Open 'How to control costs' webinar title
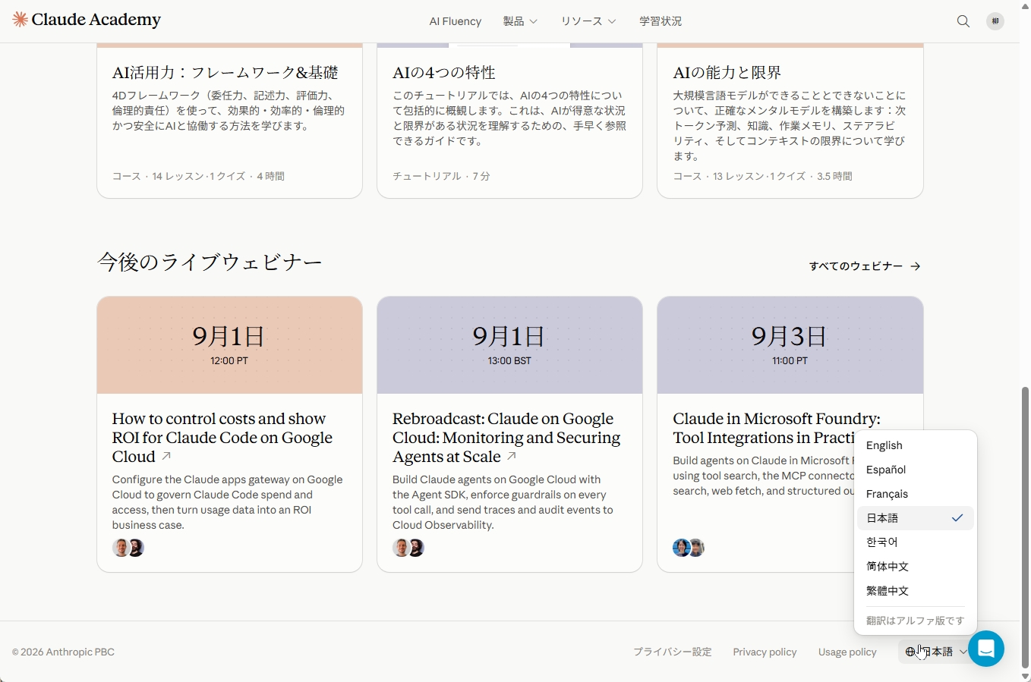Viewport: 1031px width, 682px height. point(222,438)
